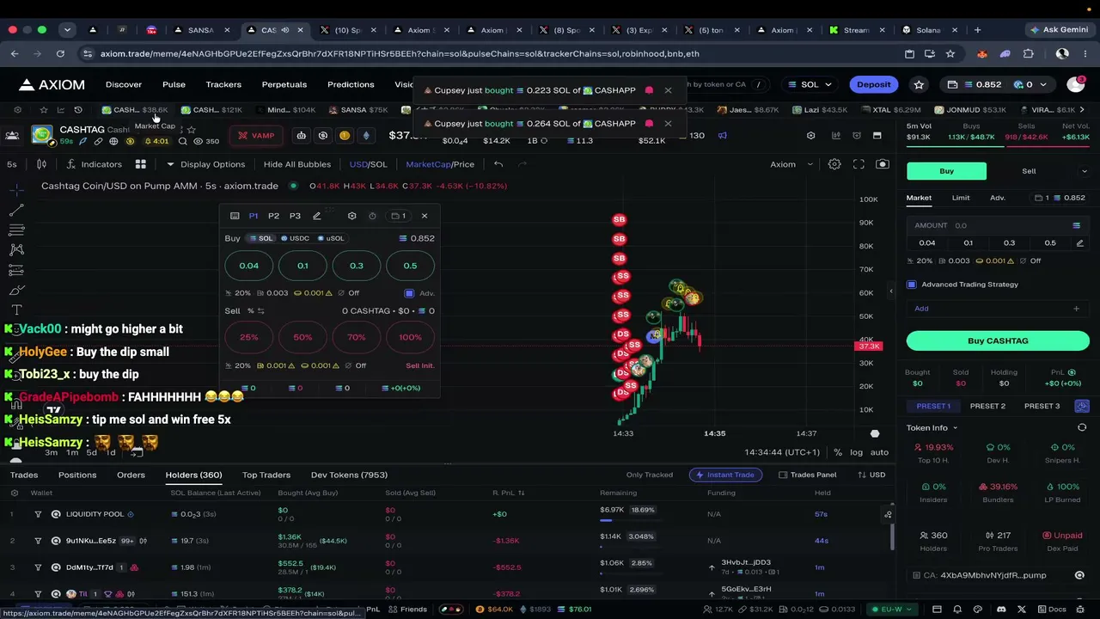Edit floating panel presets with pencil icon
1100x619 pixels.
(x=316, y=216)
